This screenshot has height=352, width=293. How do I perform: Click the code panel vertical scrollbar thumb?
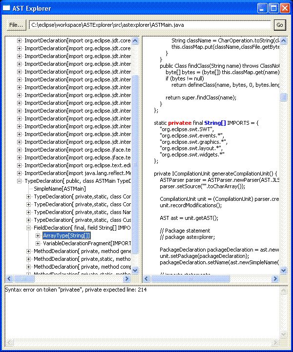tap(284, 97)
